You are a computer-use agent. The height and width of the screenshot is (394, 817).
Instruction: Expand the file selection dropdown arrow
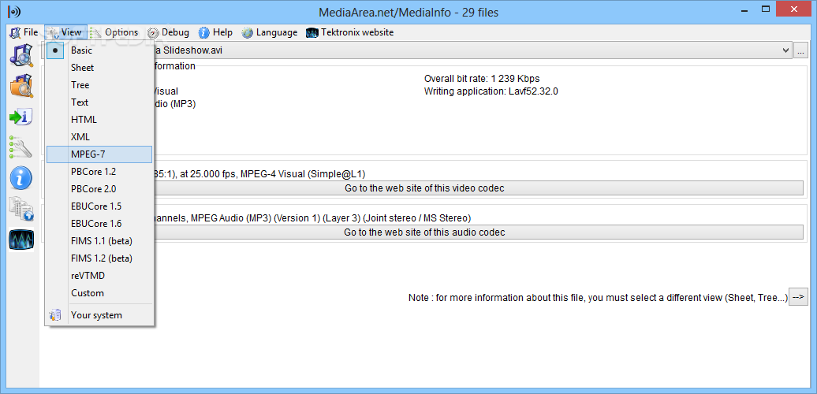click(x=785, y=50)
